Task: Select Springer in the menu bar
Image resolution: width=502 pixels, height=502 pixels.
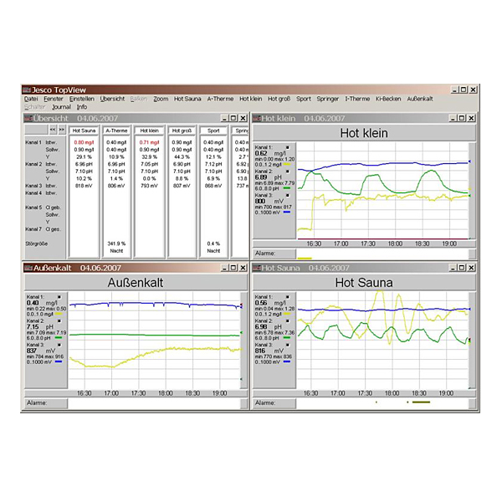Action: point(327,99)
